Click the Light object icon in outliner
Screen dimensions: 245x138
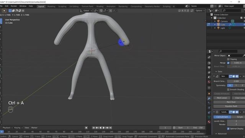pyautogui.click(x=218, y=28)
